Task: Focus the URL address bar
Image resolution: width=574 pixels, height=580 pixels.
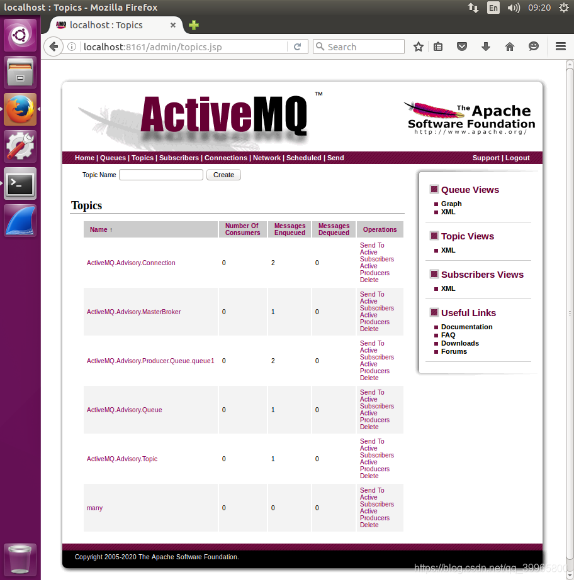Action: 184,47
